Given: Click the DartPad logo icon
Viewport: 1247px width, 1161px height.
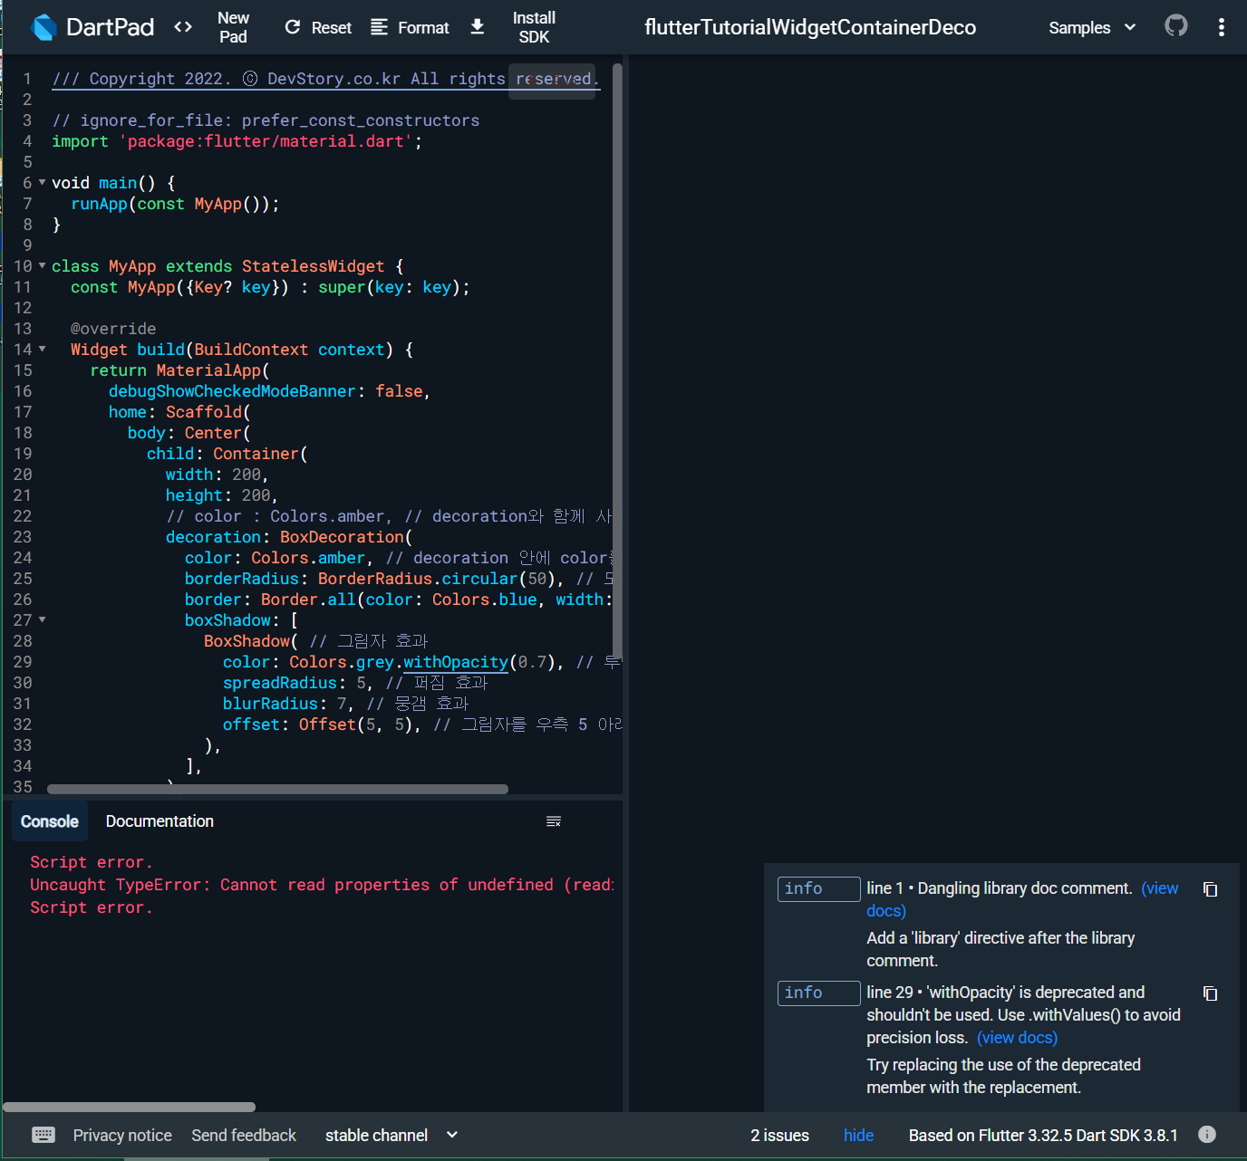Looking at the screenshot, I should [x=43, y=27].
